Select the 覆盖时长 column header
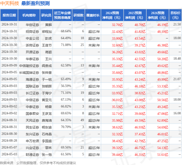The image size is (182, 165). click(93, 15)
